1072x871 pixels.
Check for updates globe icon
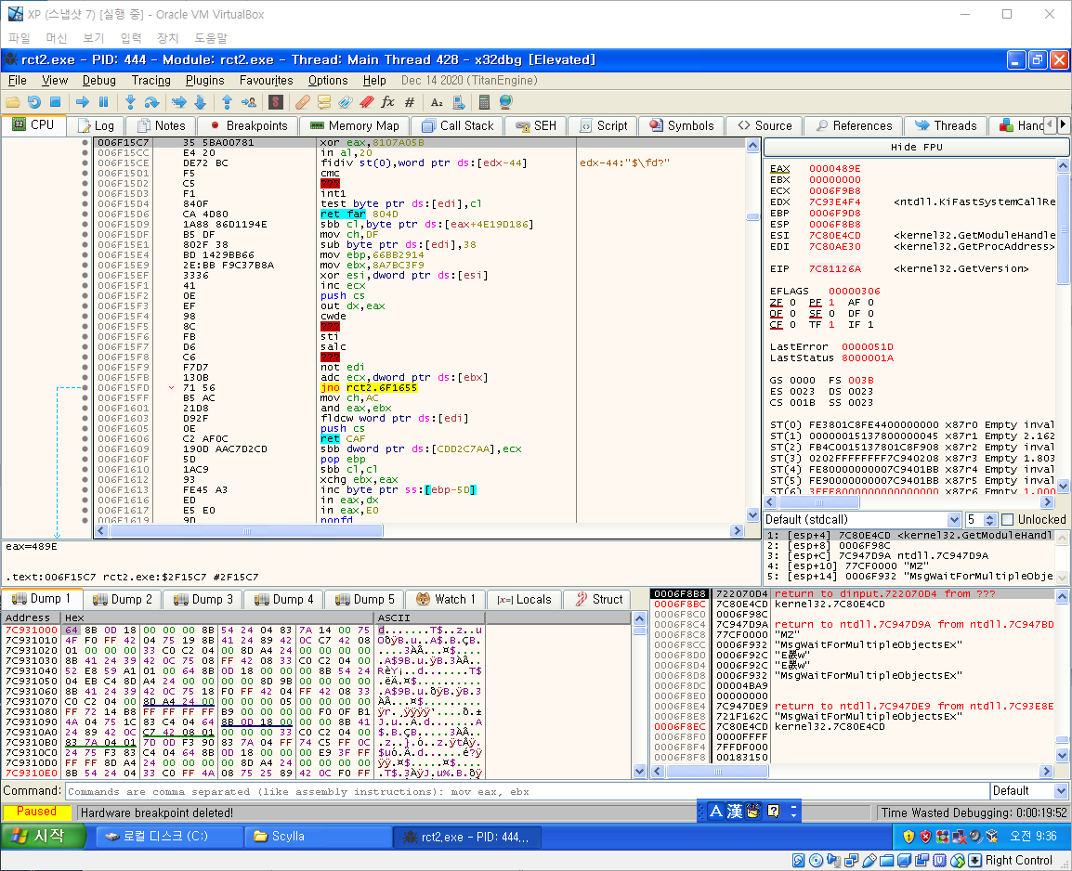pyautogui.click(x=506, y=102)
